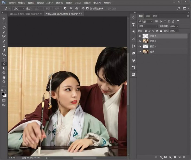Create a new layer

179,157
